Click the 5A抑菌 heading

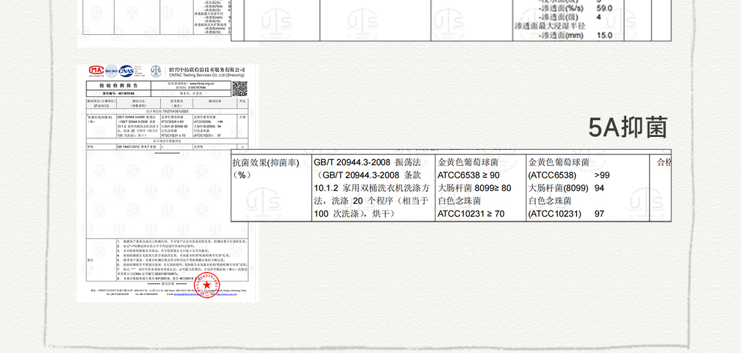[628, 127]
